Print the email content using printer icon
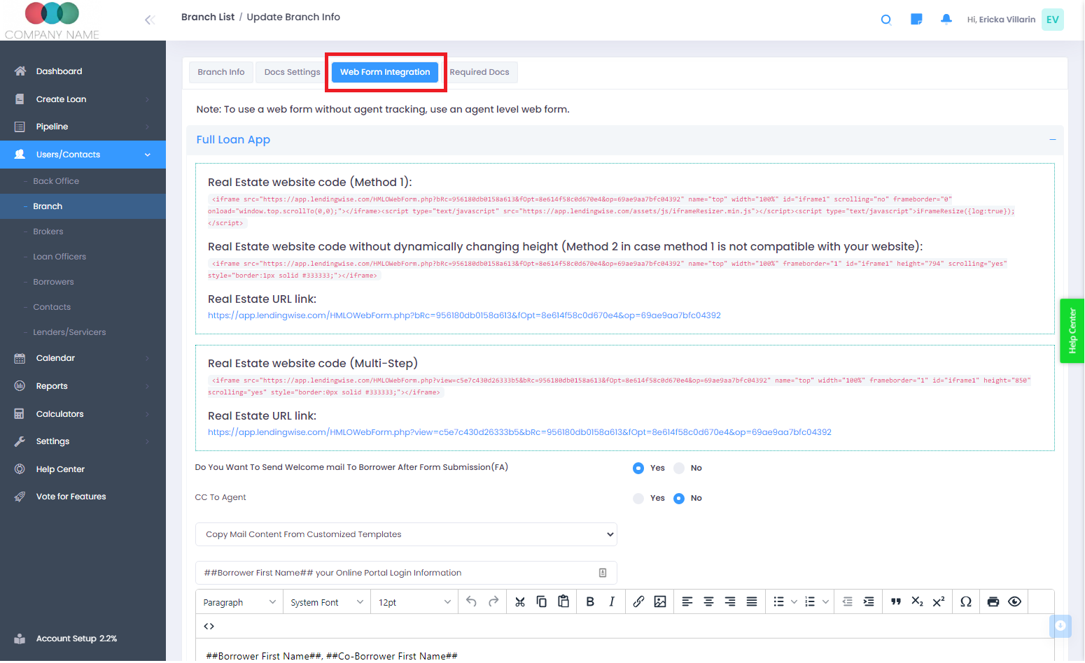 click(x=993, y=602)
